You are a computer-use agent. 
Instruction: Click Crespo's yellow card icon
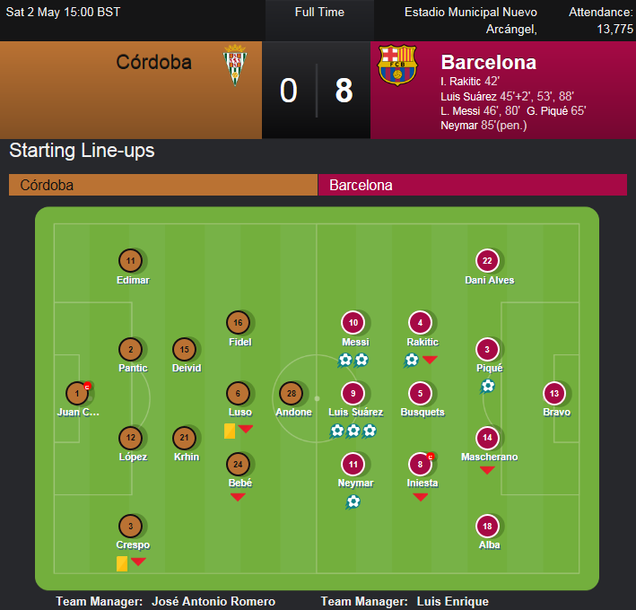pyautogui.click(x=122, y=563)
